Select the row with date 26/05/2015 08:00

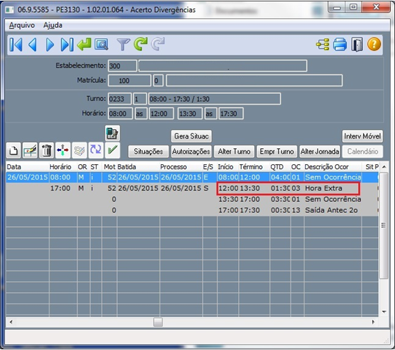tap(192, 177)
